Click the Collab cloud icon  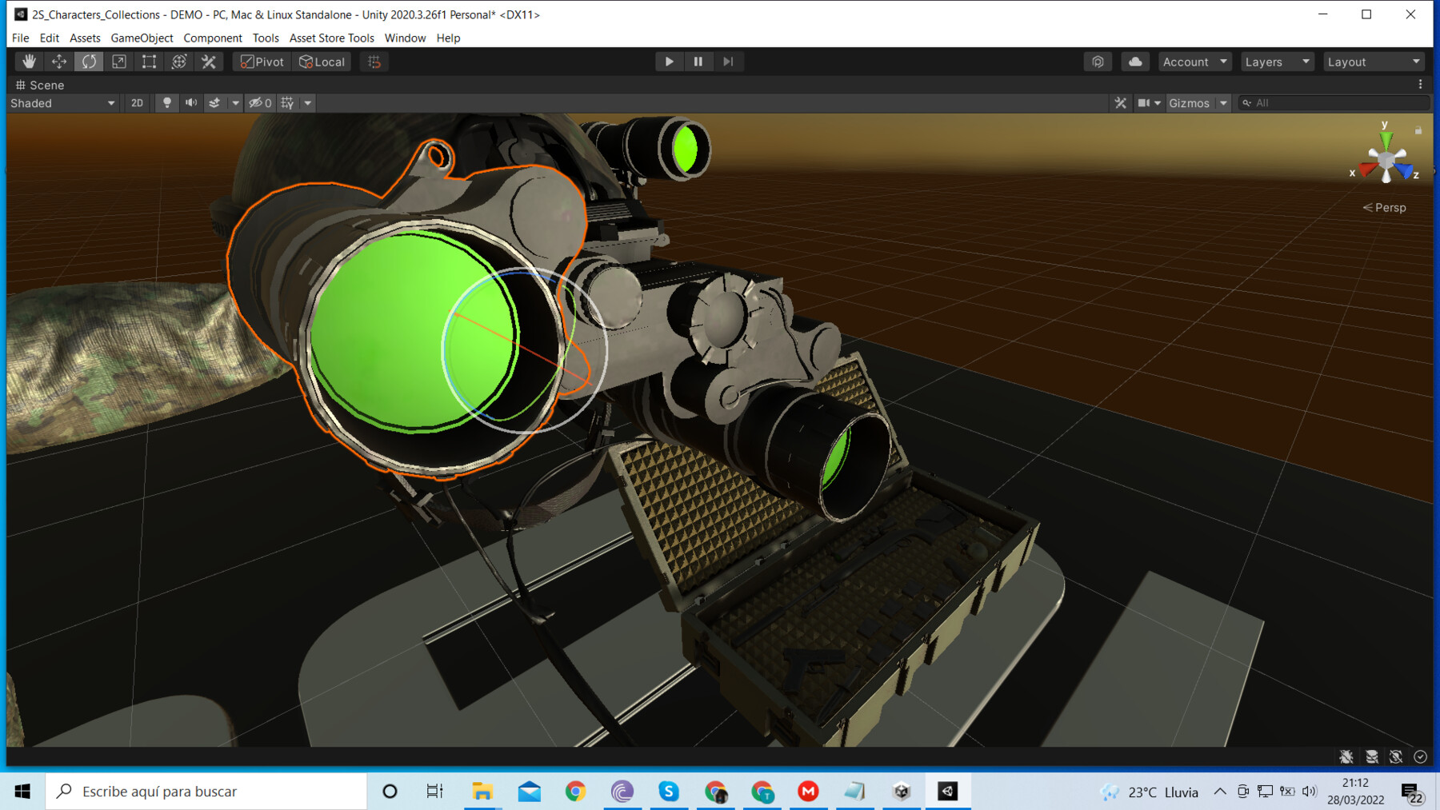pyautogui.click(x=1135, y=62)
